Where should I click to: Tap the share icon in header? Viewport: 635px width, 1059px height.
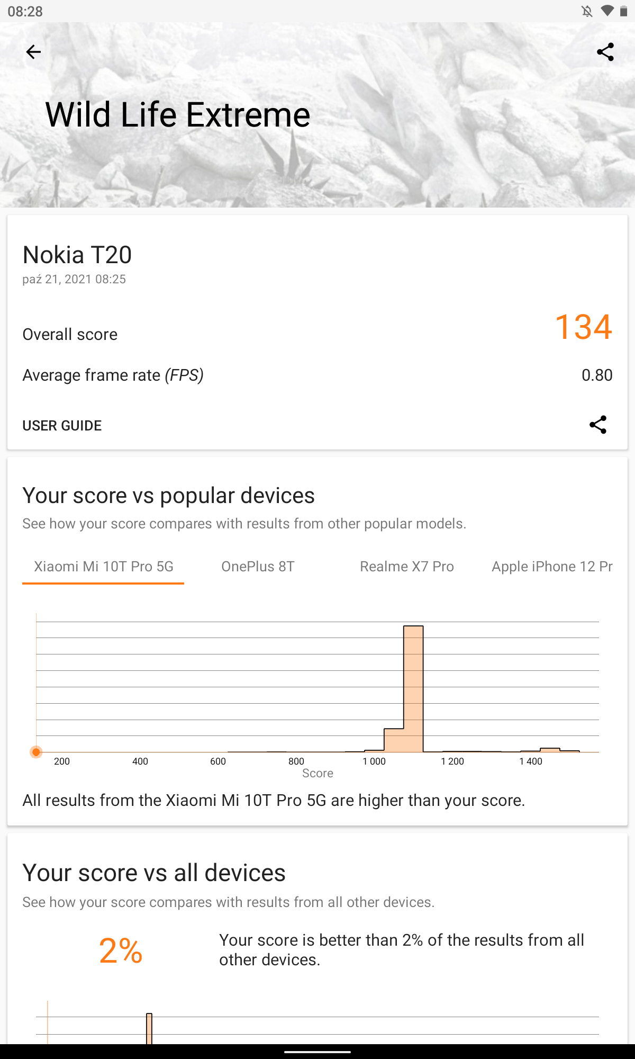click(605, 52)
